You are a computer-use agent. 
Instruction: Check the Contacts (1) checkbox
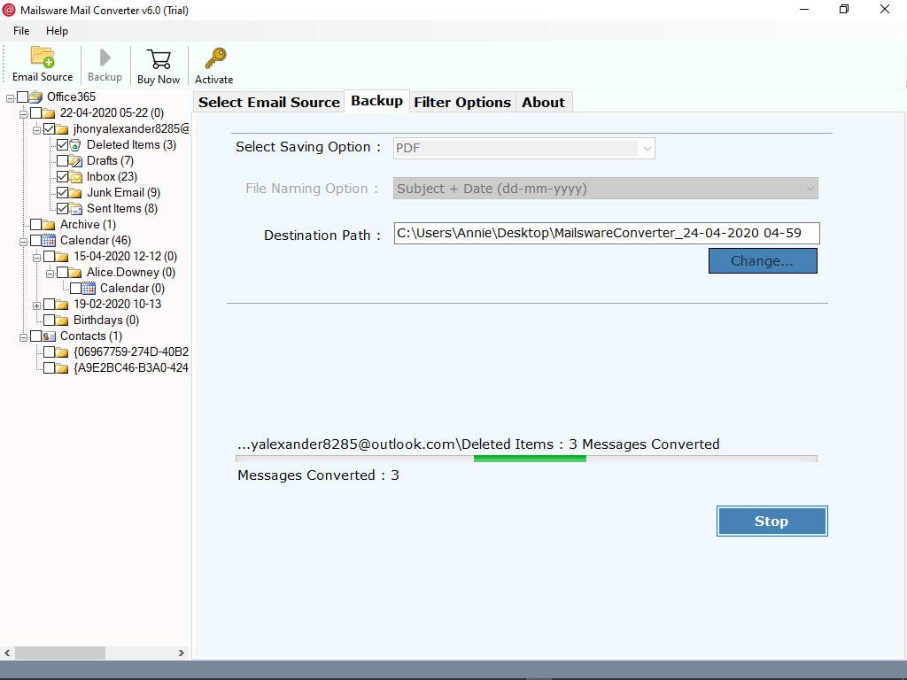click(35, 336)
